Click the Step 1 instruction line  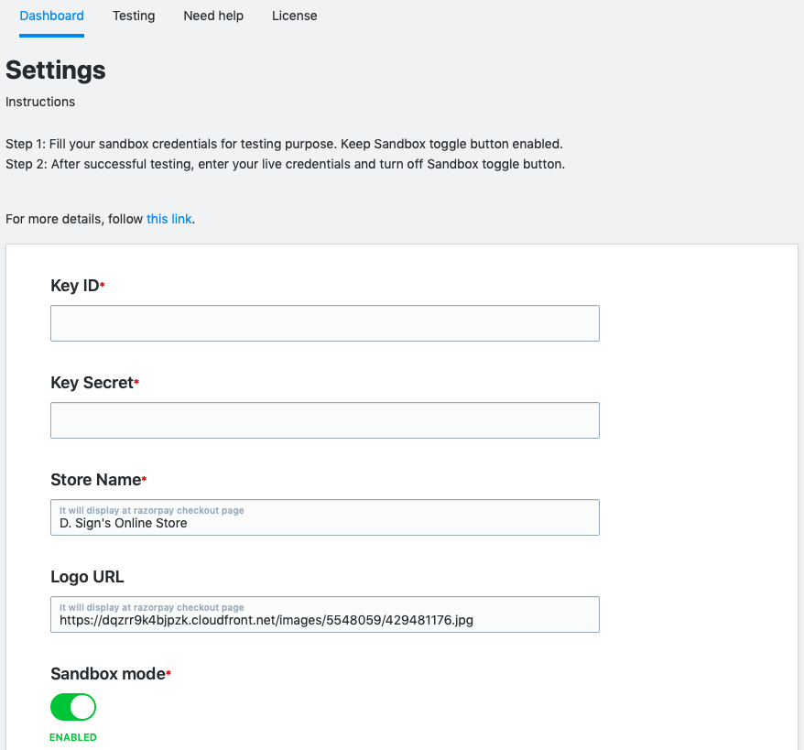284,144
